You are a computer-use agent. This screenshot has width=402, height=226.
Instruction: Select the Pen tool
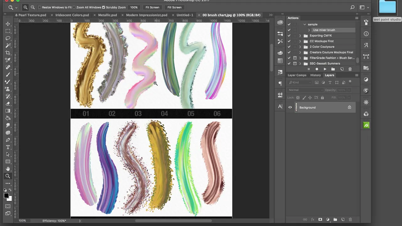tap(8, 140)
